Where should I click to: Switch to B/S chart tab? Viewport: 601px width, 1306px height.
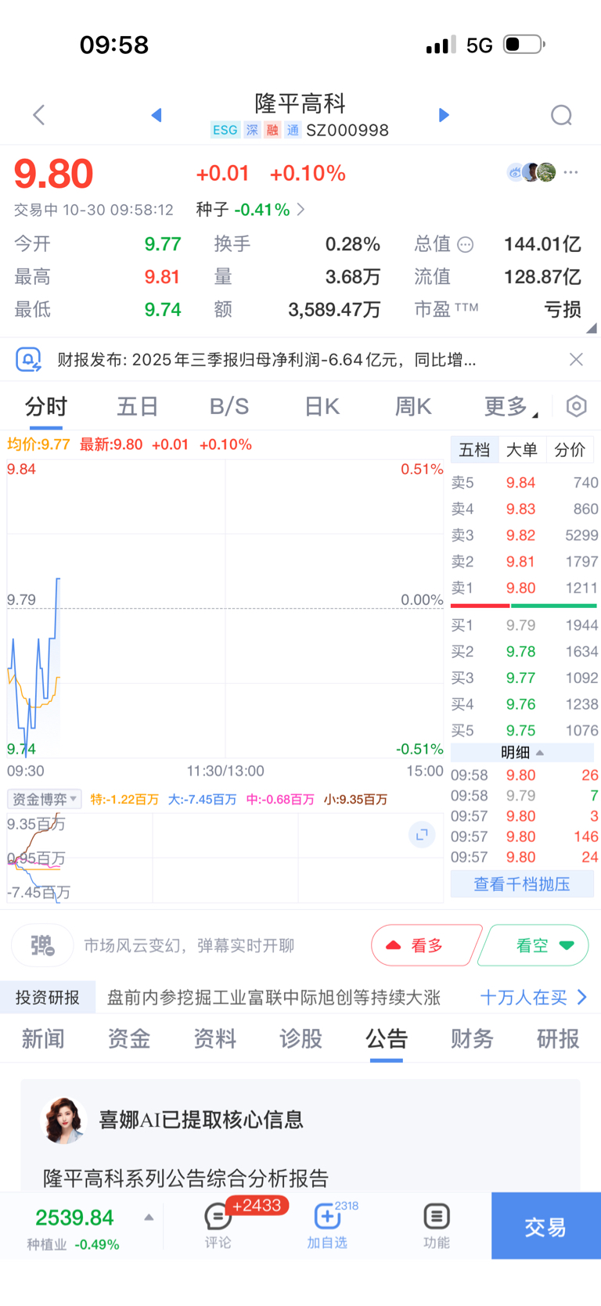pos(229,406)
